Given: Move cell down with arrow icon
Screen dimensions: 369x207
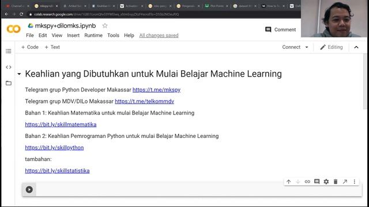Looking at the screenshot, I should pyautogui.click(x=298, y=182).
